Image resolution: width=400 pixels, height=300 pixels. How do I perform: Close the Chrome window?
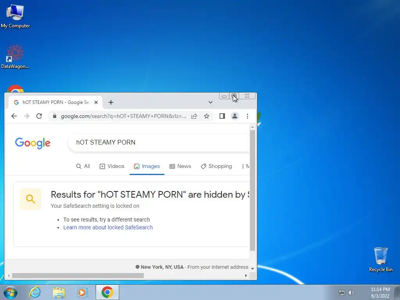[247, 96]
